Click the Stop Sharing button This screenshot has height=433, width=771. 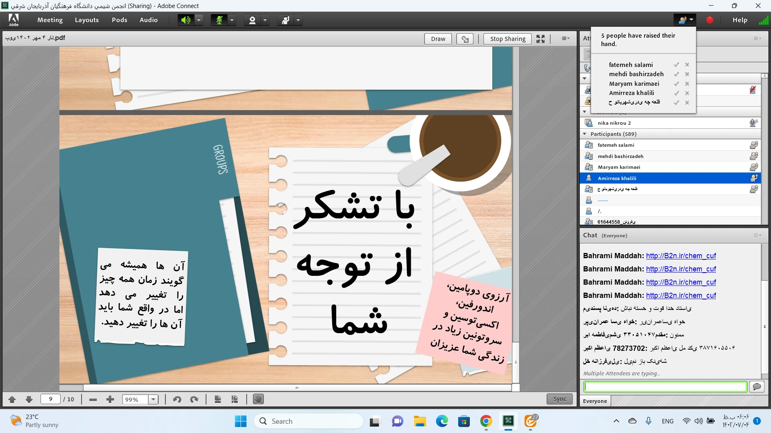[508, 39]
